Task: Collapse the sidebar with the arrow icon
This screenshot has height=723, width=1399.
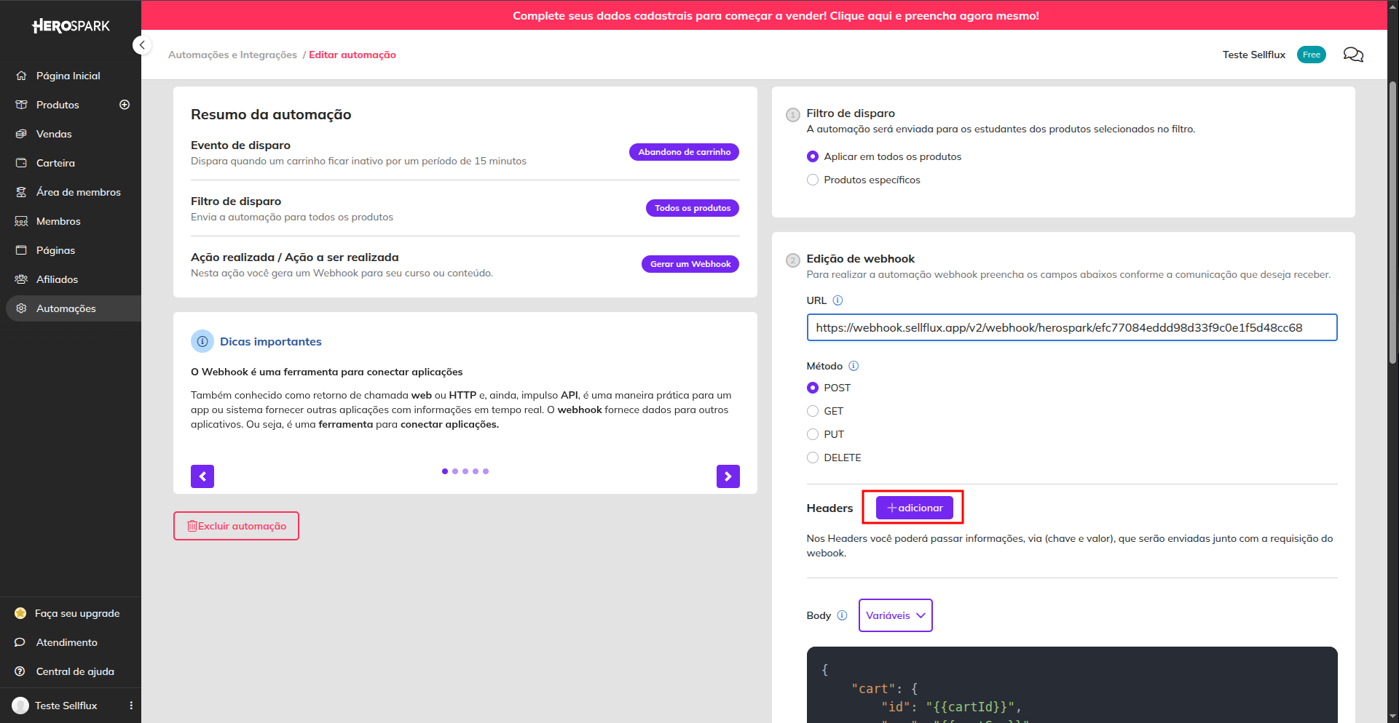Action: (x=142, y=45)
